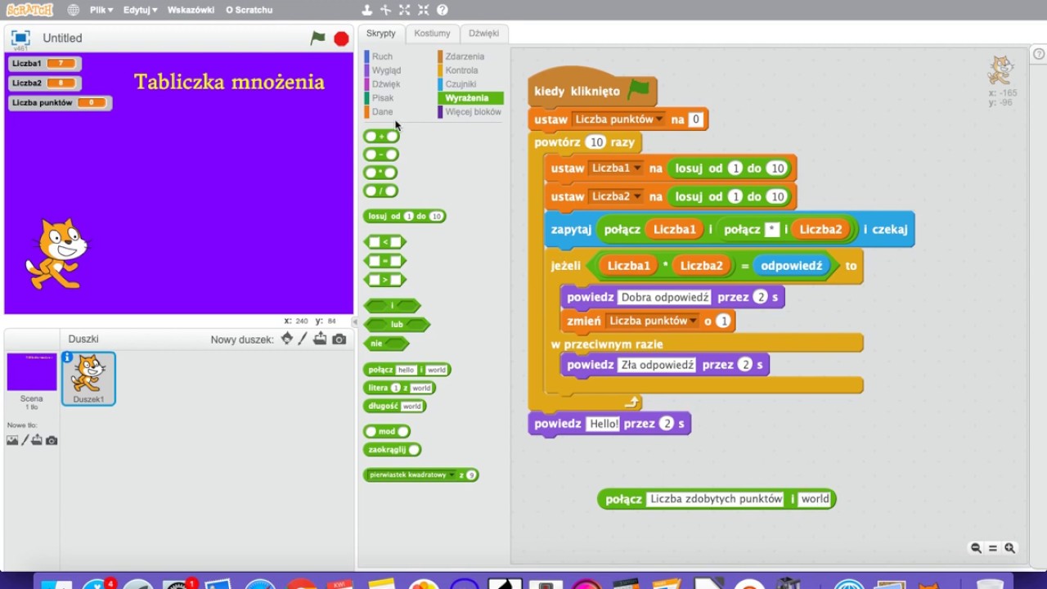The height and width of the screenshot is (589, 1047).
Task: Paint a new backdrop
Action: point(25,440)
